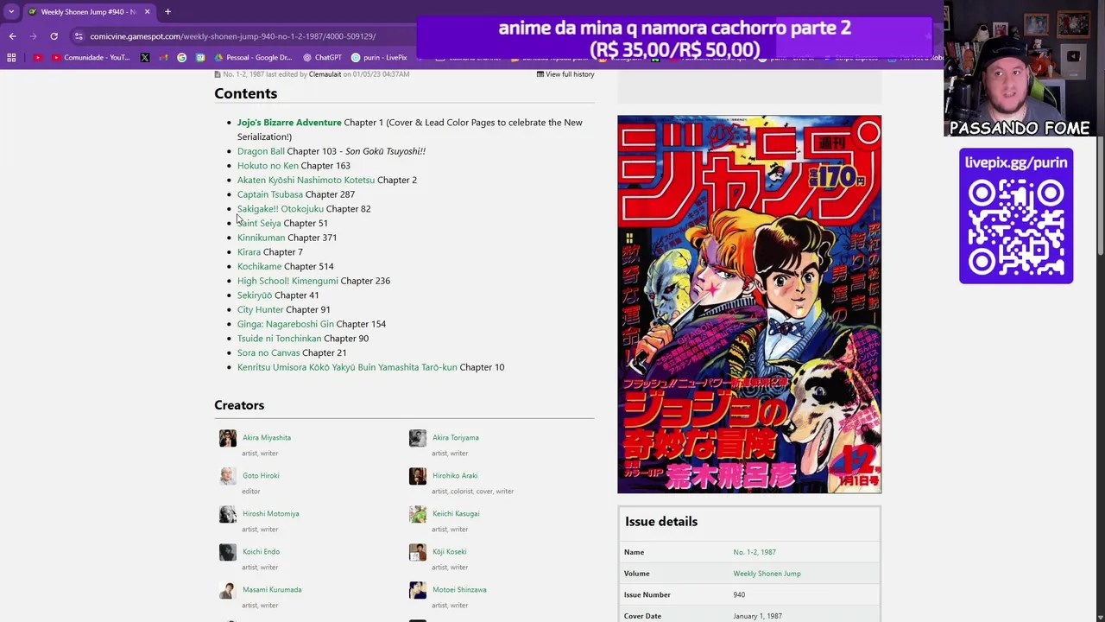Open the Google bookmark icon

pos(181,58)
